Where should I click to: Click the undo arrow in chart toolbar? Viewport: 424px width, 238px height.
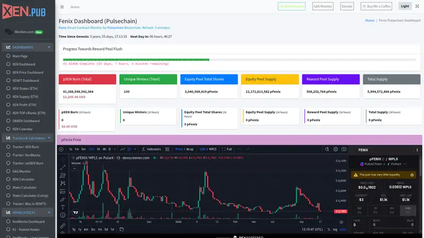tap(240, 149)
